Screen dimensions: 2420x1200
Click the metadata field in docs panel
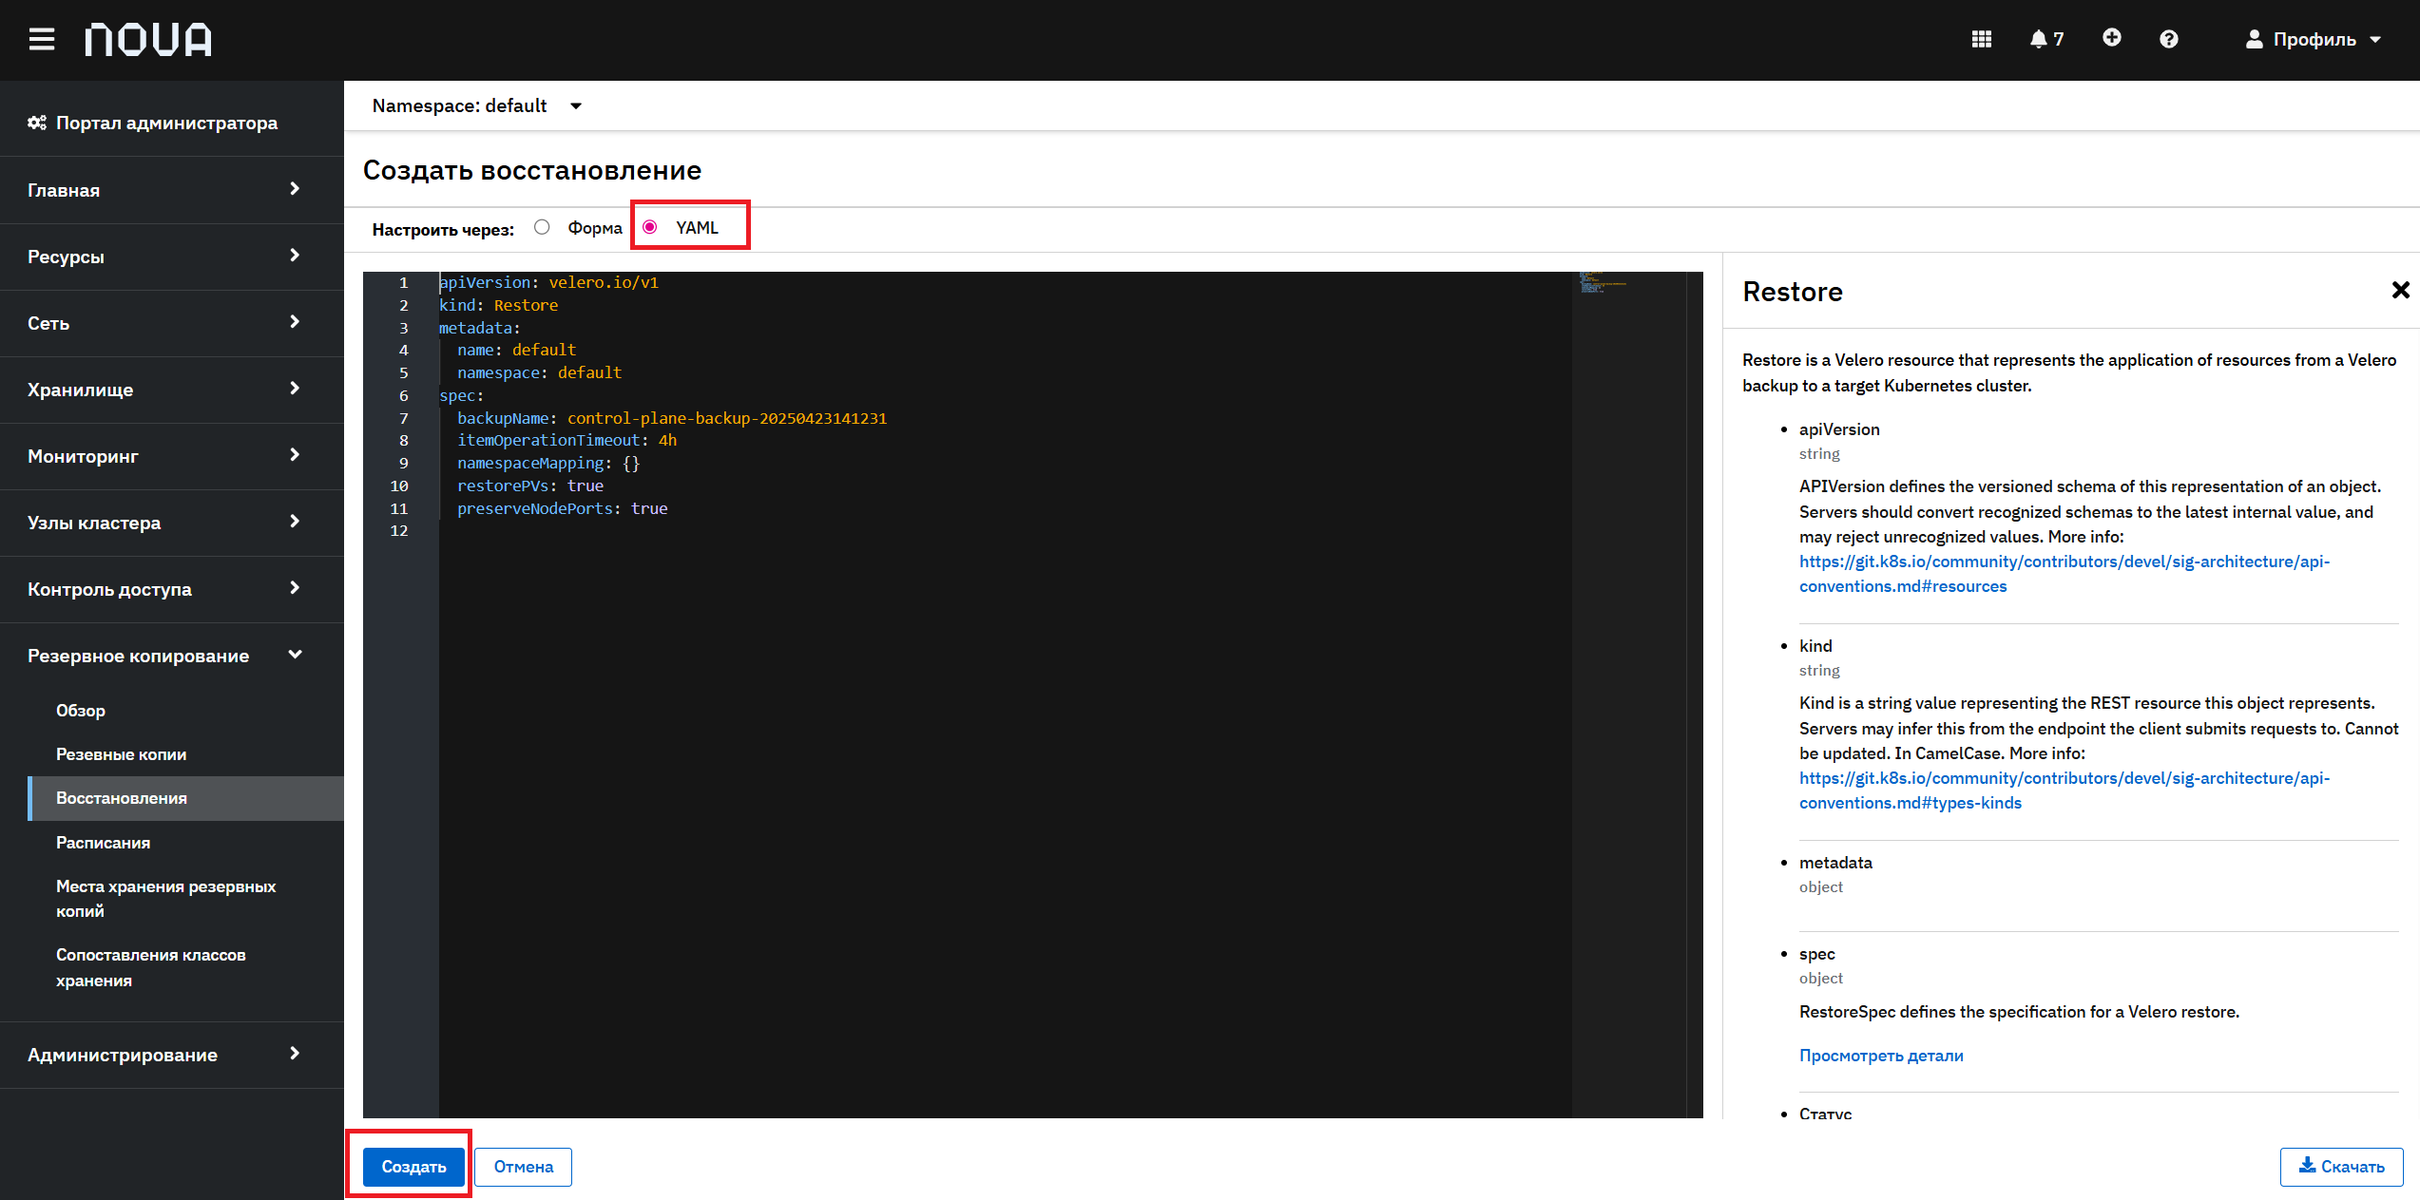[1835, 863]
